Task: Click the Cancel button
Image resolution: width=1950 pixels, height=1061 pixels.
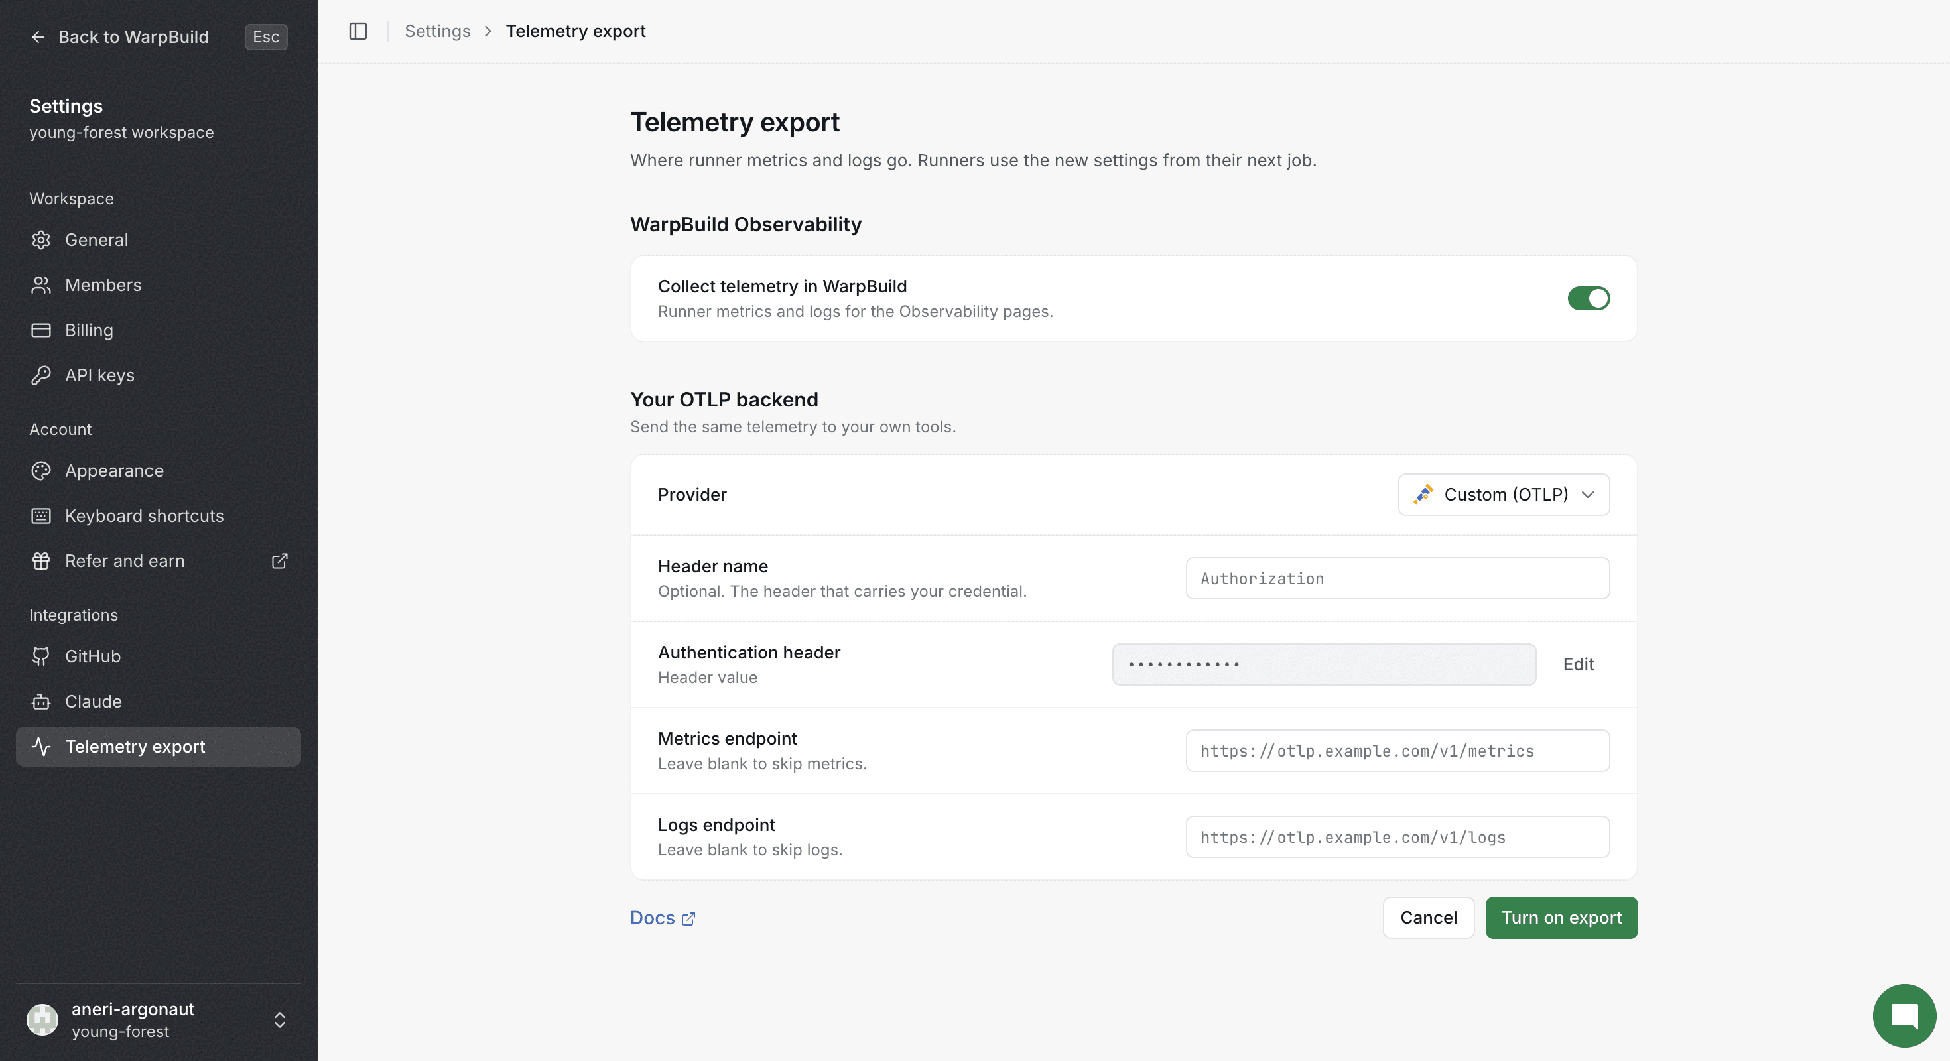Action: 1427,918
